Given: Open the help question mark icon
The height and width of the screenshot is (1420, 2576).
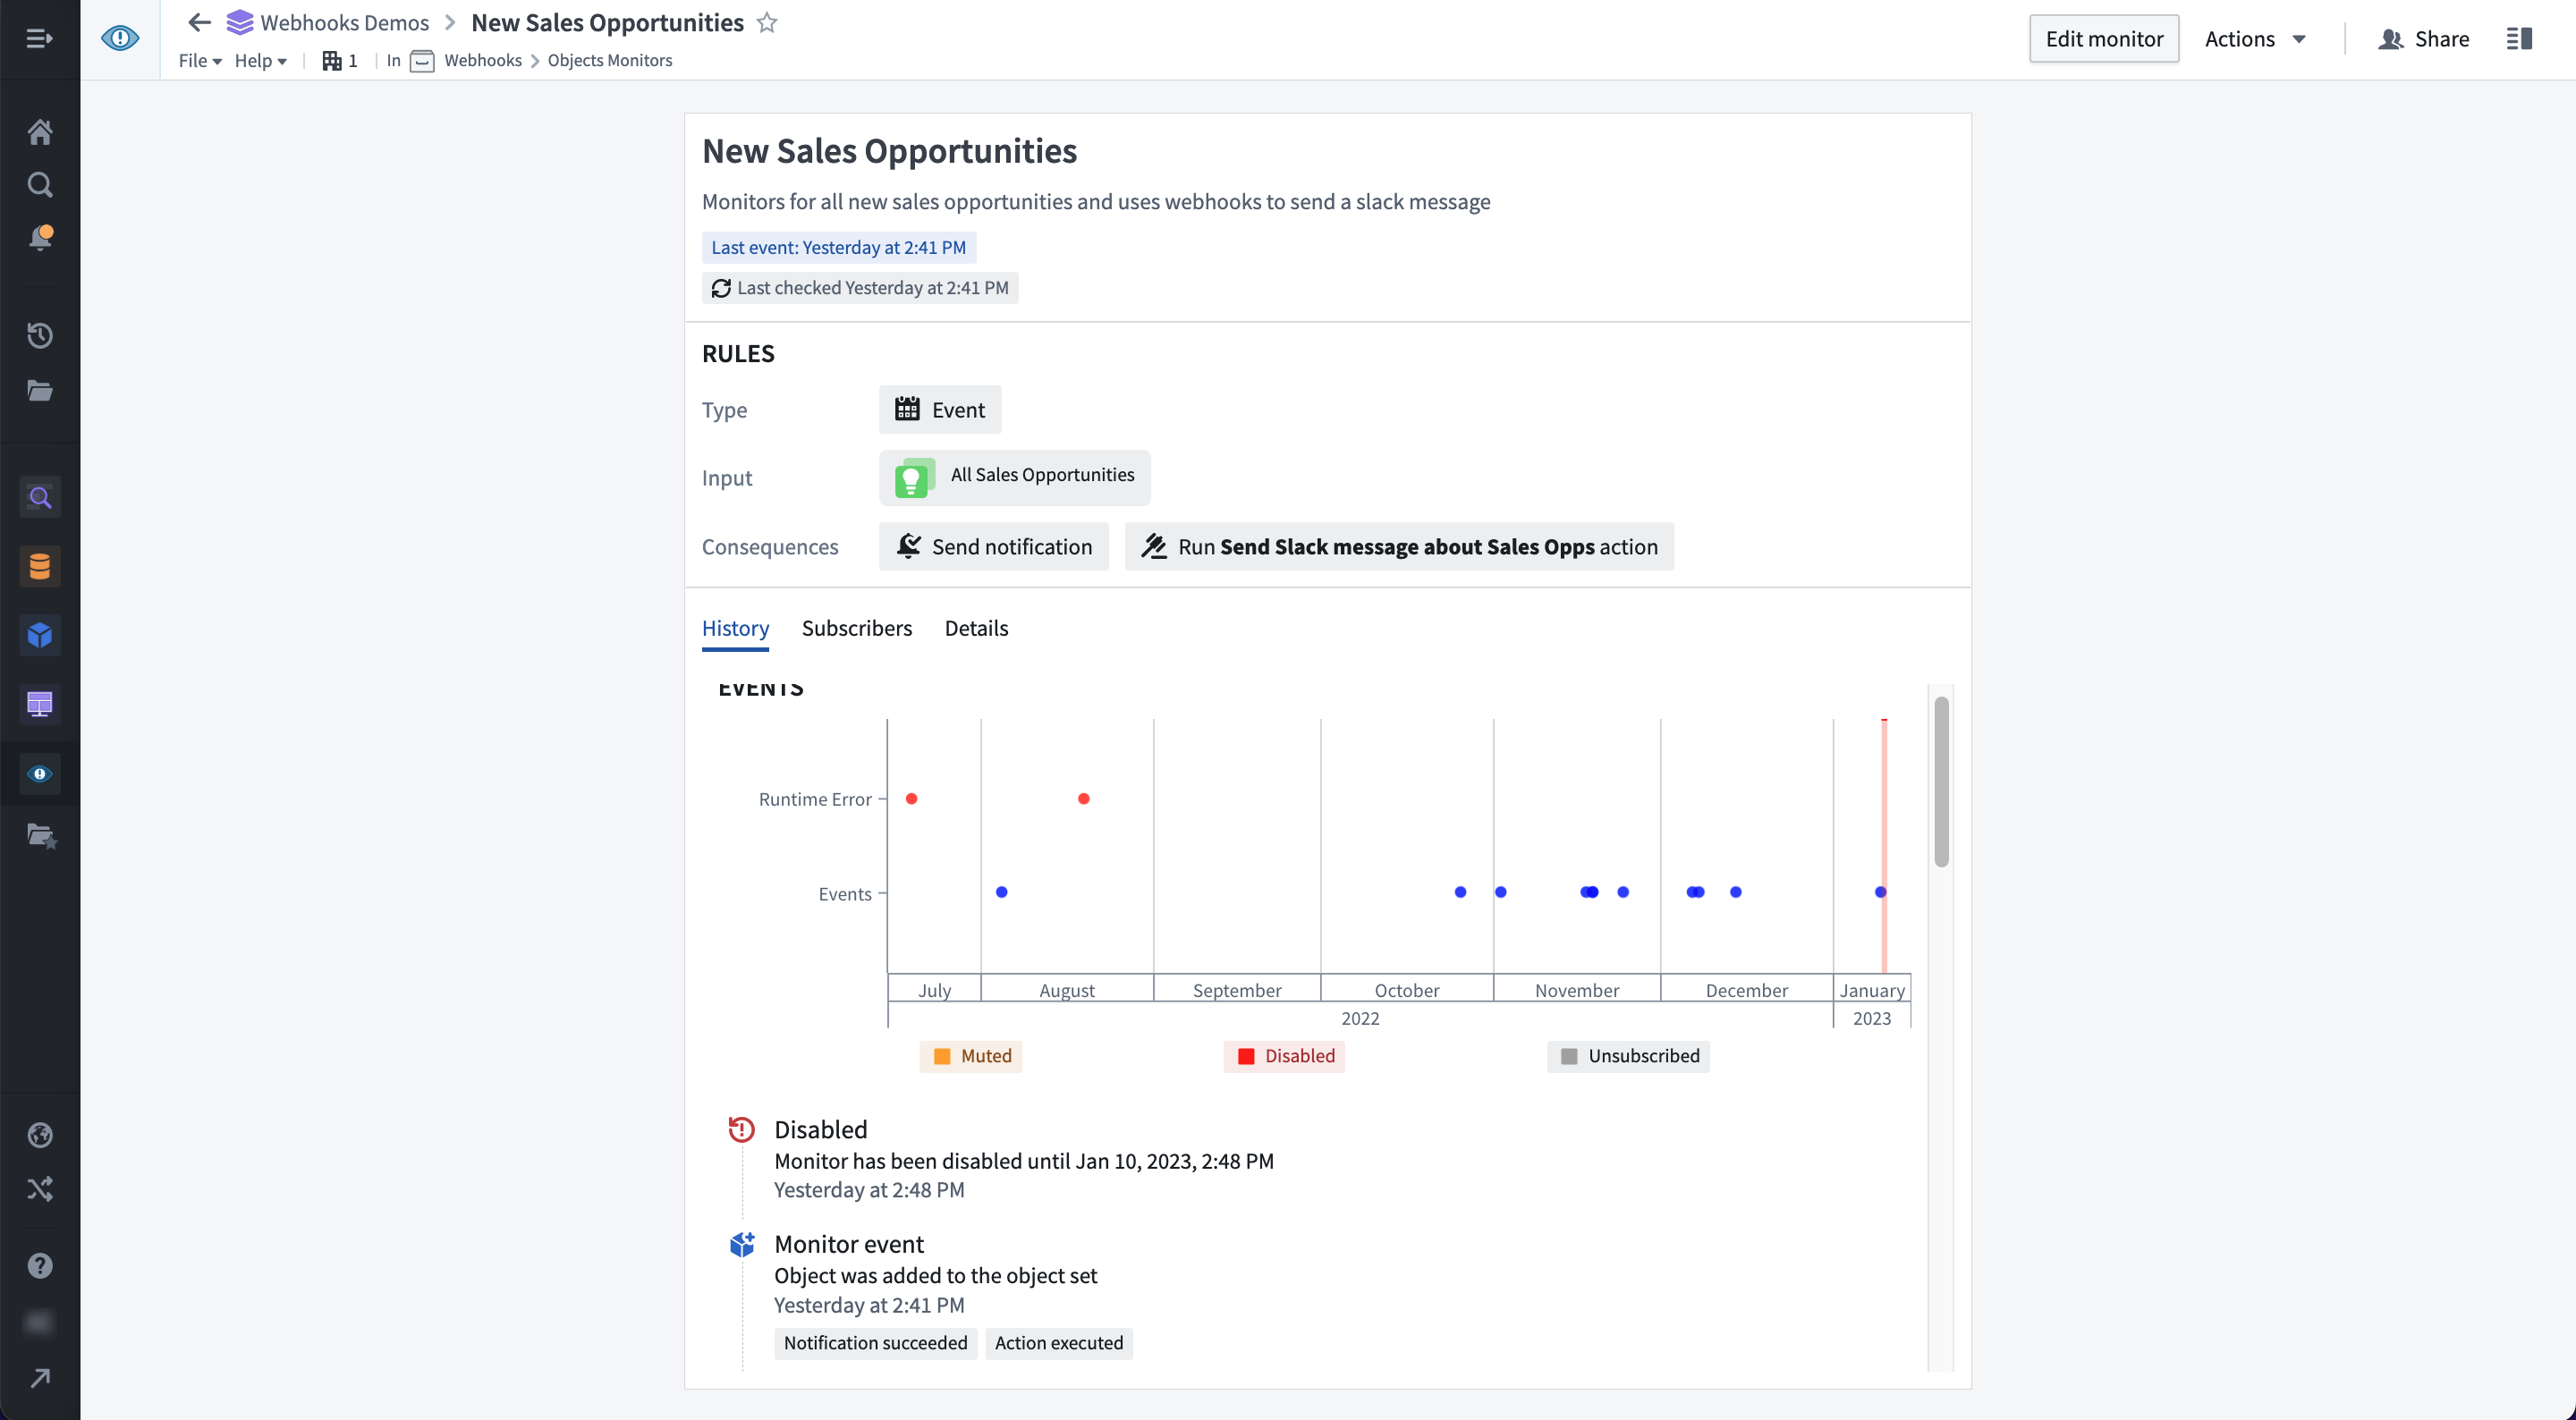Looking at the screenshot, I should (x=39, y=1266).
